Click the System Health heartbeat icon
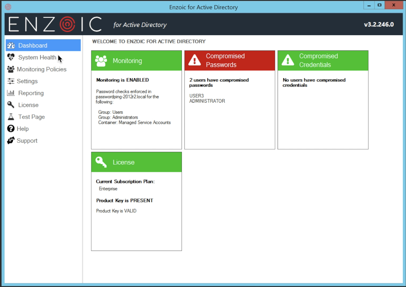406x287 pixels. click(x=10, y=57)
